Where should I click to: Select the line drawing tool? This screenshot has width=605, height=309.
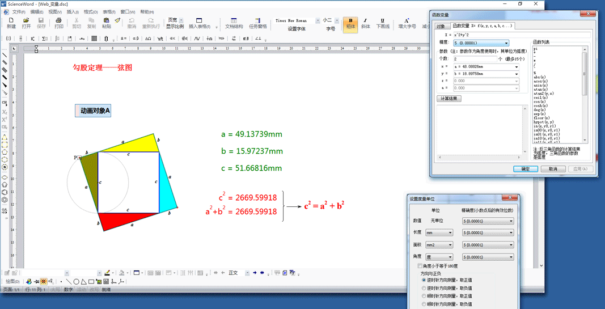69,281
